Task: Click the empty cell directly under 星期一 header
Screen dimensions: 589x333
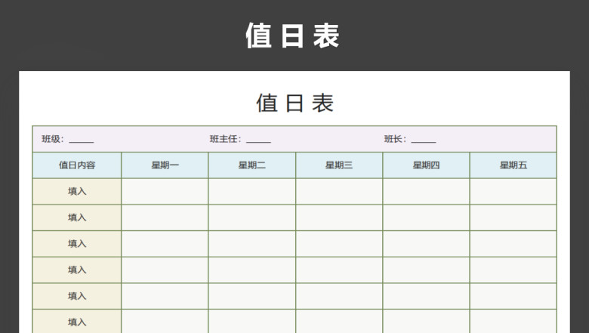Action: click(165, 192)
